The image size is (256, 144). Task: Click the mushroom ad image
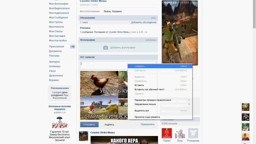point(60,122)
